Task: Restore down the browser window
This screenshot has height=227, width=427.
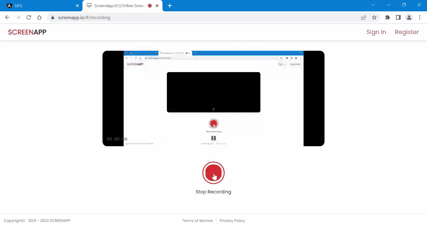Action: click(404, 5)
